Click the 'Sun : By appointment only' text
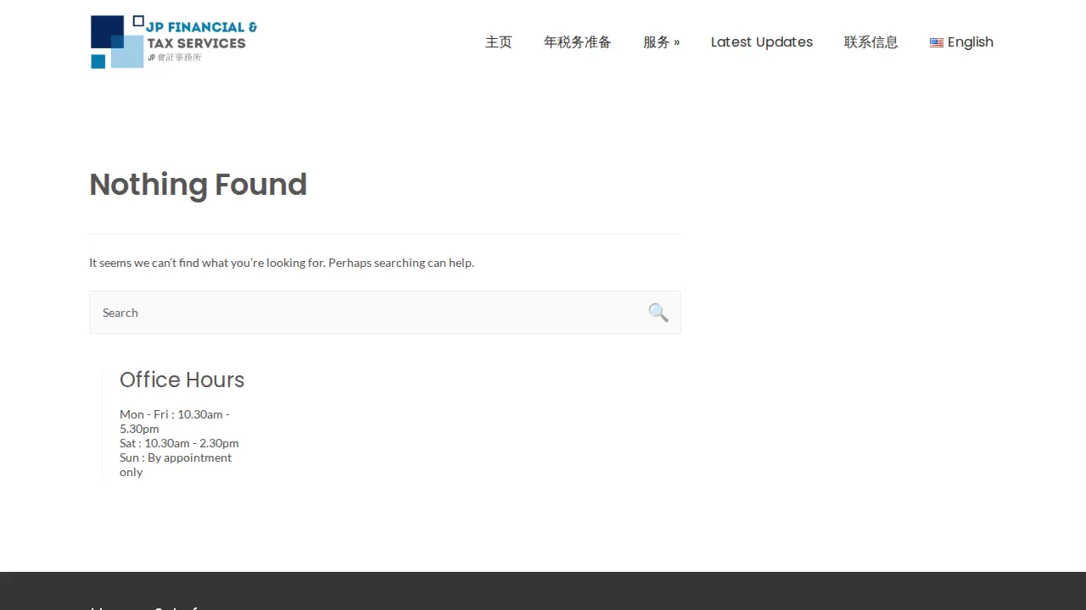1086x610 pixels. [x=176, y=464]
